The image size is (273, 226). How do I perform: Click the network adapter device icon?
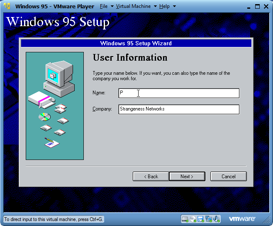(x=209, y=219)
